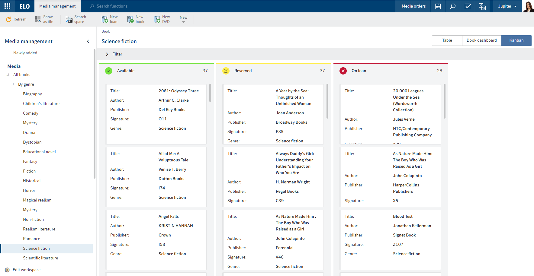Viewport: 534px width, 276px height.
Task: Click the On loan column scrollbar
Action: (x=444, y=101)
